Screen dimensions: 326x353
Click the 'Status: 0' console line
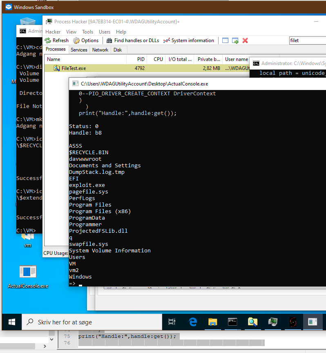(84, 126)
